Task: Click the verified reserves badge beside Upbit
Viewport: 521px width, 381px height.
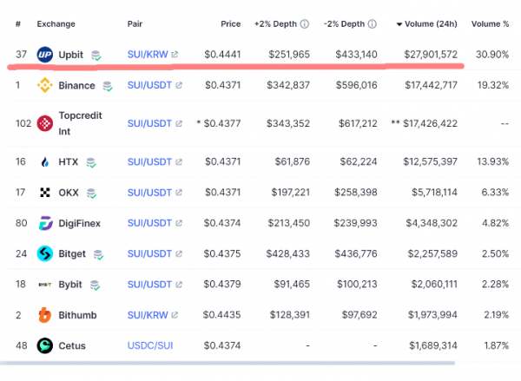Action: coord(96,56)
